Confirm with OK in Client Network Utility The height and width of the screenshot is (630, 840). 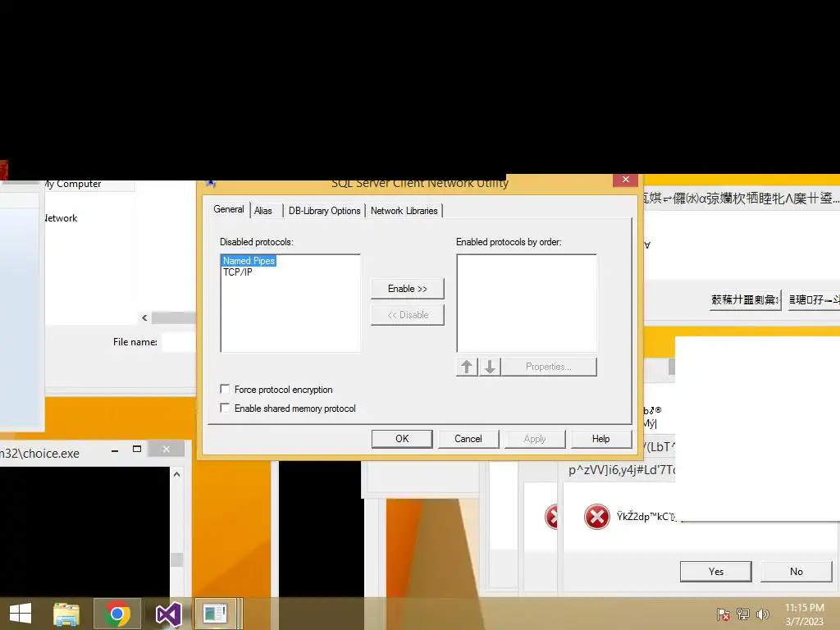402,439
